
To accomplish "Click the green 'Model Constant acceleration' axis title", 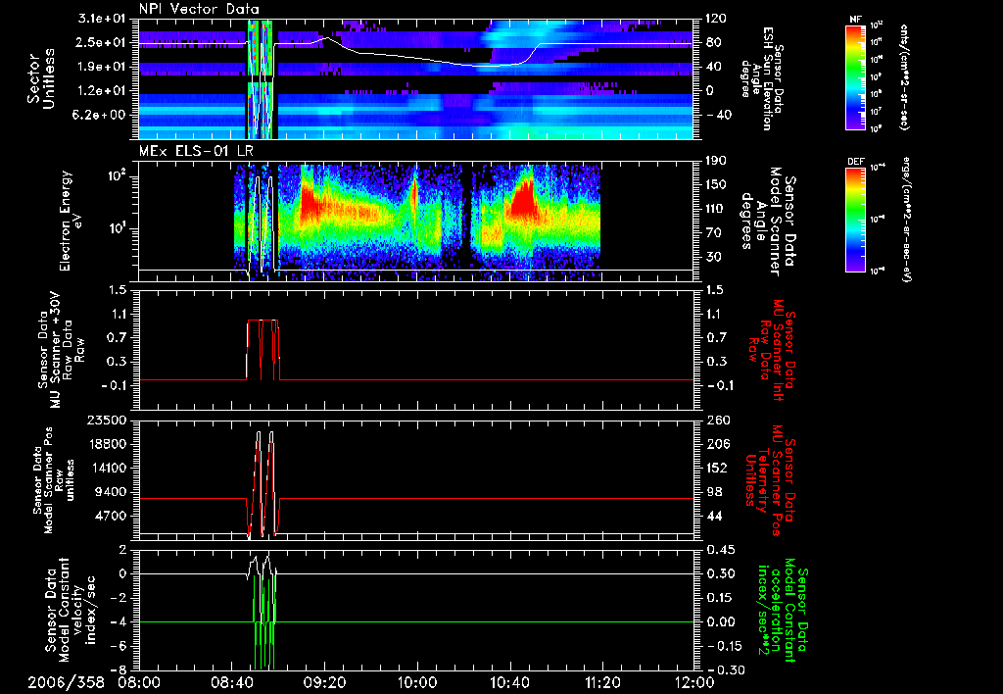I will point(783,610).
